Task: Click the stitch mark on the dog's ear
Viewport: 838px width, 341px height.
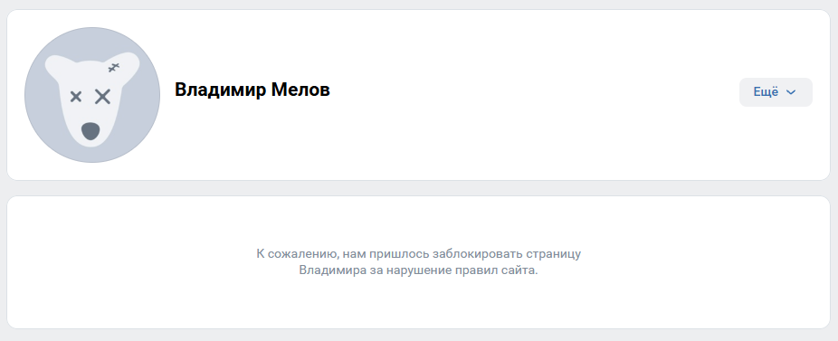Action: (114, 67)
